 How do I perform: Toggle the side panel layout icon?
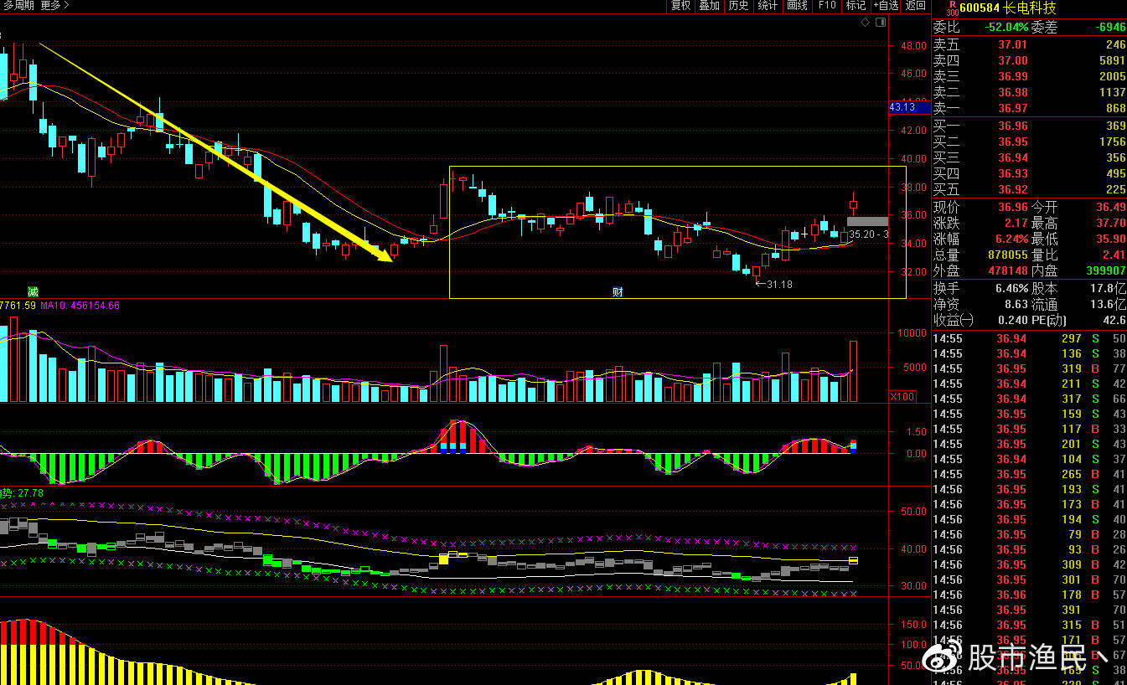[880, 23]
